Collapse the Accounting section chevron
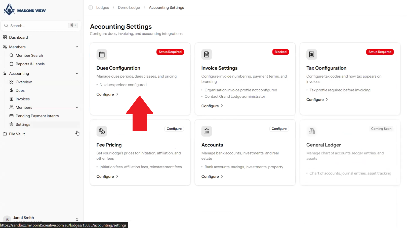 (77, 73)
